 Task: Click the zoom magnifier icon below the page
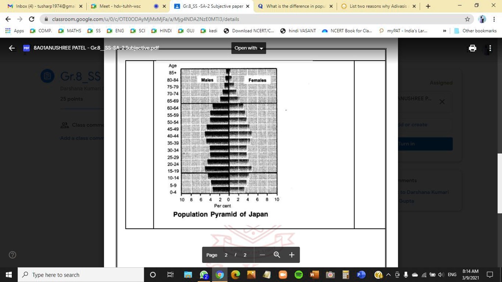tap(276, 255)
